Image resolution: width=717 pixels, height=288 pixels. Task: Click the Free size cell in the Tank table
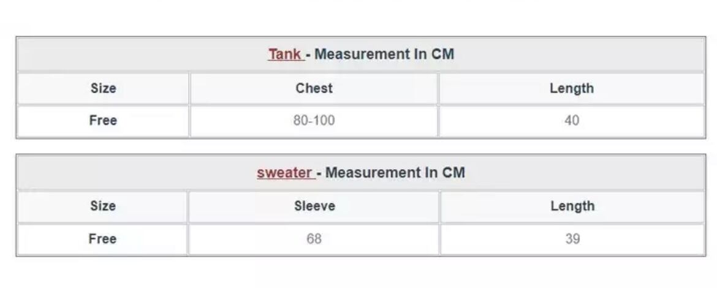pyautogui.click(x=103, y=121)
